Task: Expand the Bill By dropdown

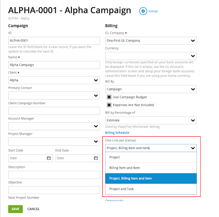Action: 151,89
